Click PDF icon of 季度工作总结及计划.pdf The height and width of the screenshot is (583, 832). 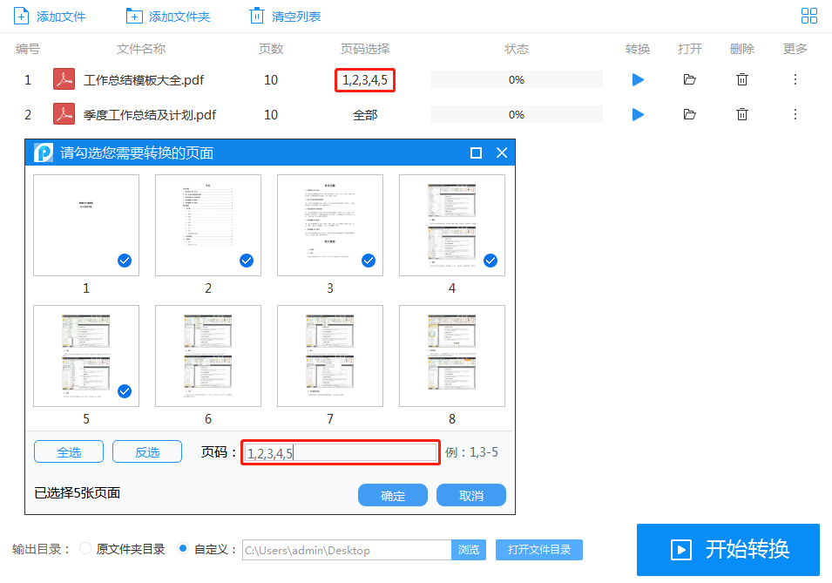[x=64, y=114]
